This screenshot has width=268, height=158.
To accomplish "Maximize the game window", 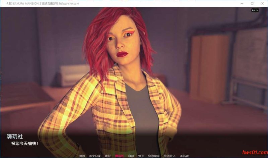I will [x=252, y=3].
